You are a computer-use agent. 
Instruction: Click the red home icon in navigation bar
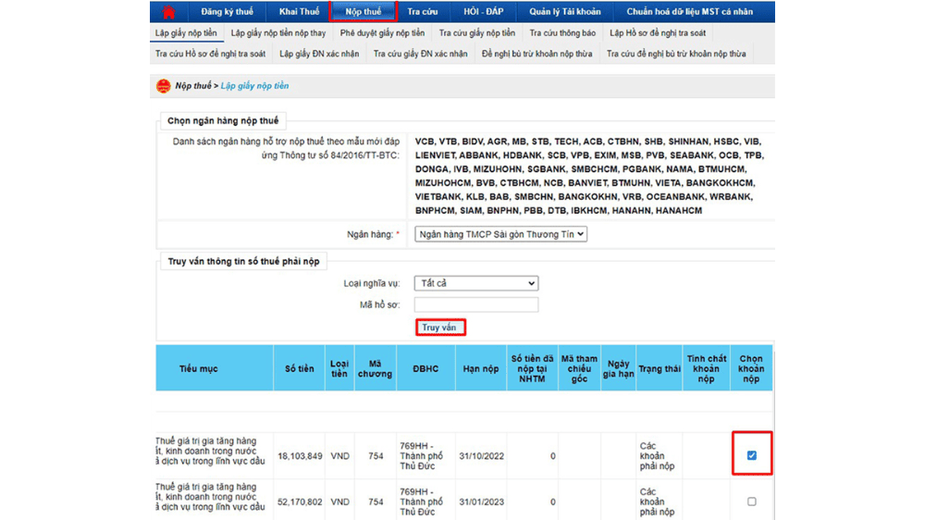pos(169,12)
